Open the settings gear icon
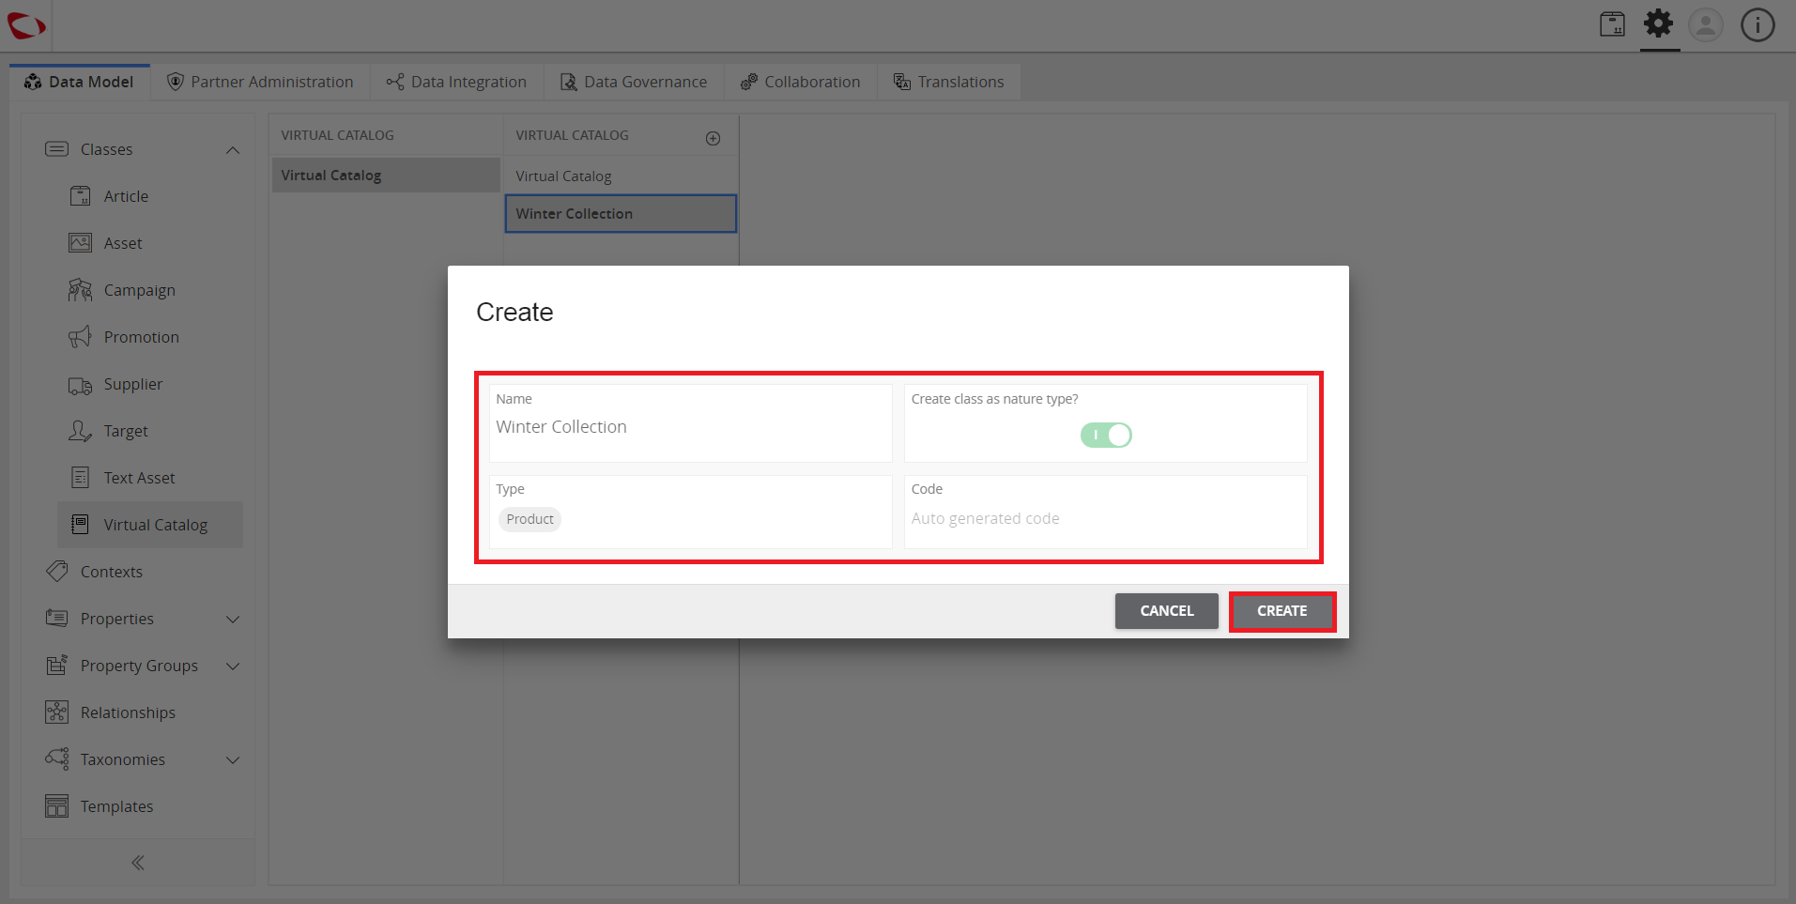The image size is (1796, 904). click(x=1659, y=23)
